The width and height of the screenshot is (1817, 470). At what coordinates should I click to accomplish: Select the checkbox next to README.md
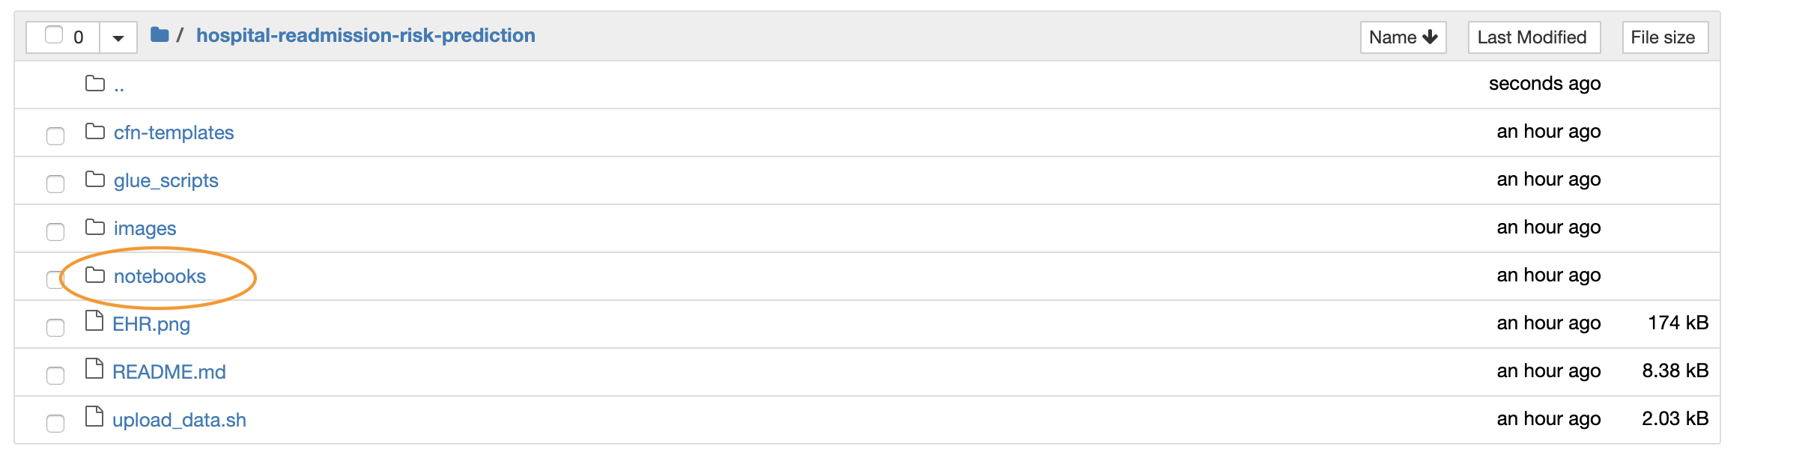55,376
